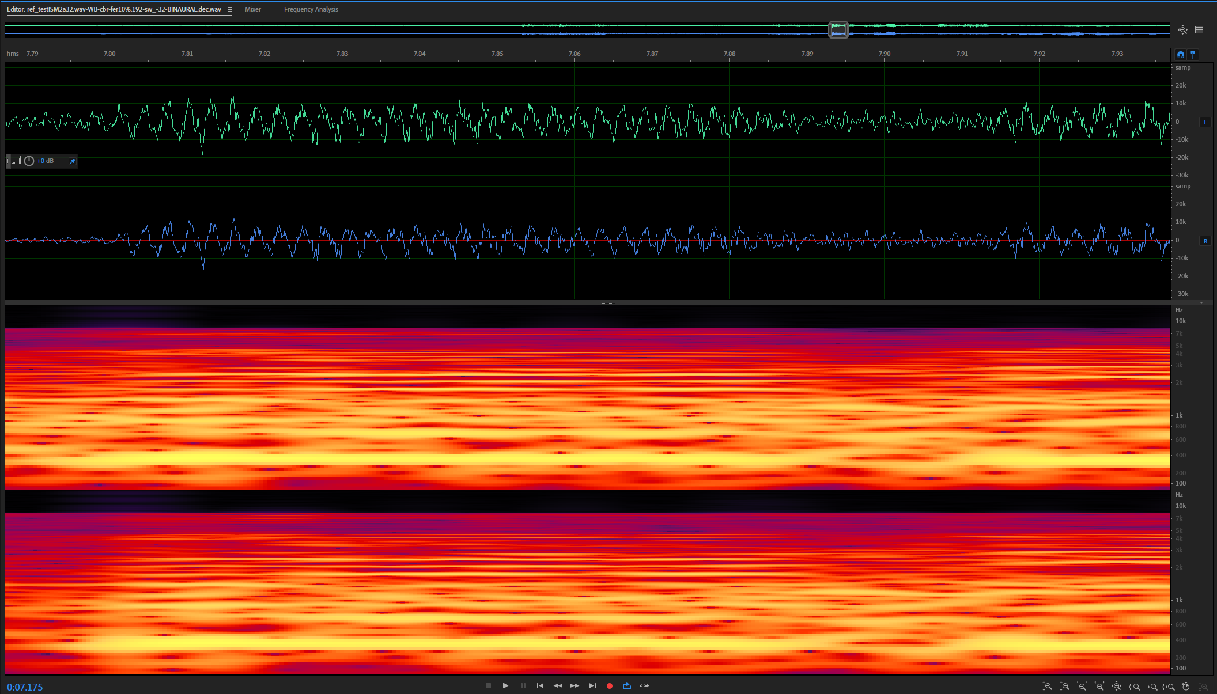
Task: Click the Play button in transport
Action: click(505, 685)
